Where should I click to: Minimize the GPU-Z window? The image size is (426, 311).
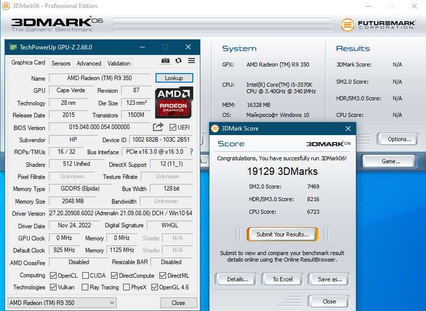[142, 47]
